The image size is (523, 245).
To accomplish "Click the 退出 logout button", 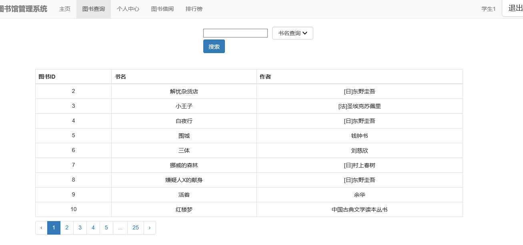I will coord(513,8).
